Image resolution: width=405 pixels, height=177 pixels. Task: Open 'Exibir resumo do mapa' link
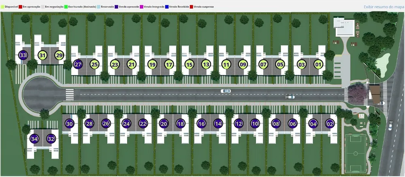click(x=384, y=7)
